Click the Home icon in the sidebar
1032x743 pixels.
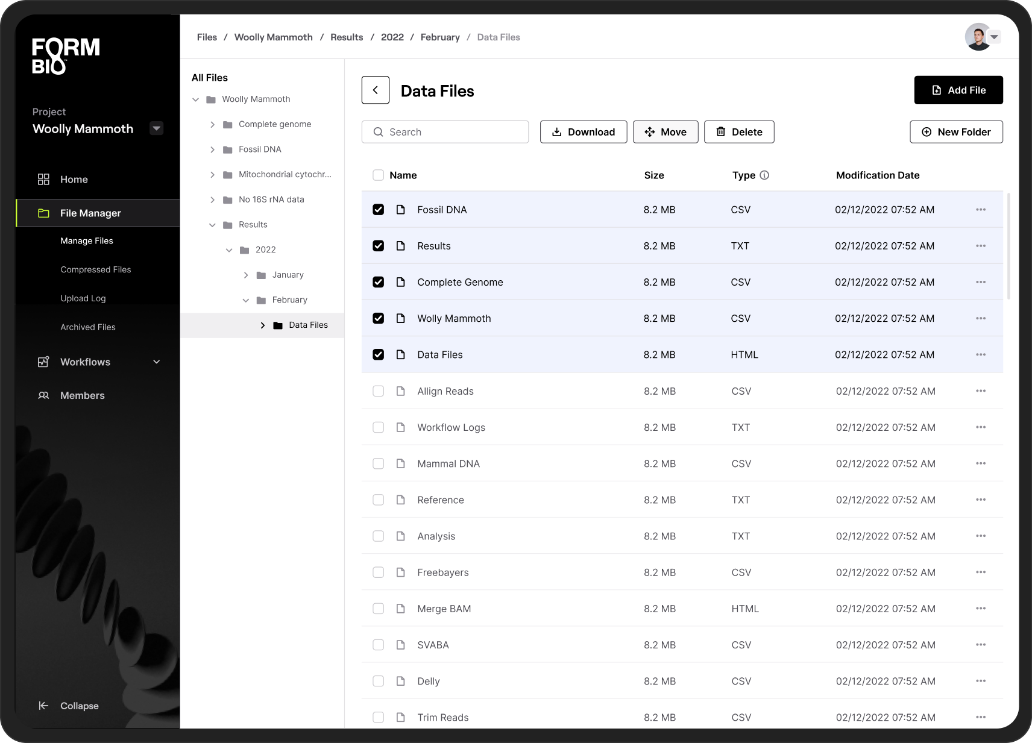43,179
